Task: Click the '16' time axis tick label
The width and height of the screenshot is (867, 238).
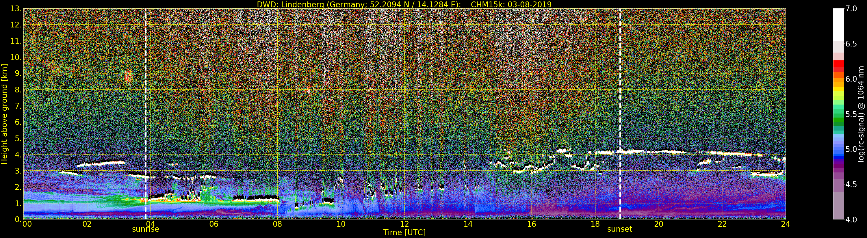Action: pyautogui.click(x=532, y=224)
